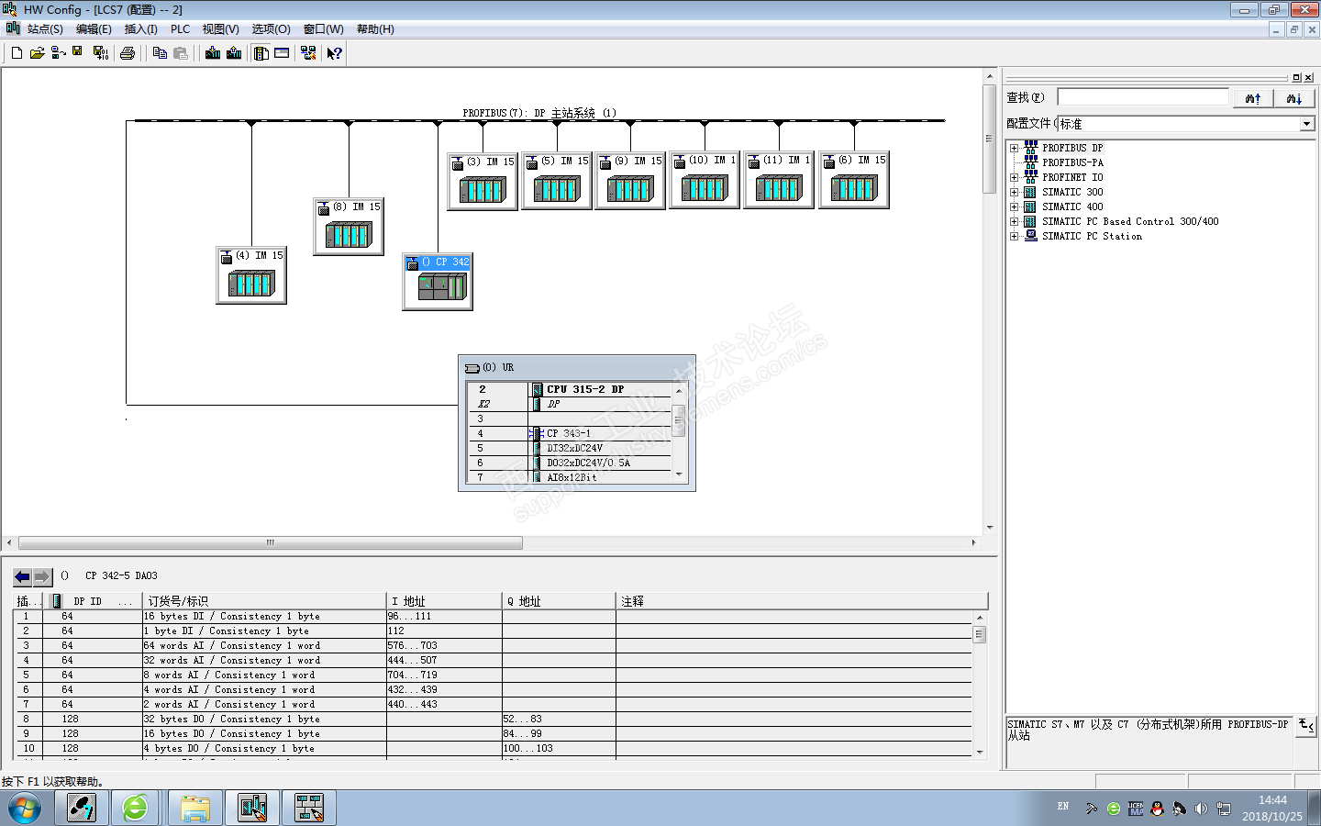The image size is (1321, 826).
Task: Click the context Help arrow icon
Action: point(335,53)
